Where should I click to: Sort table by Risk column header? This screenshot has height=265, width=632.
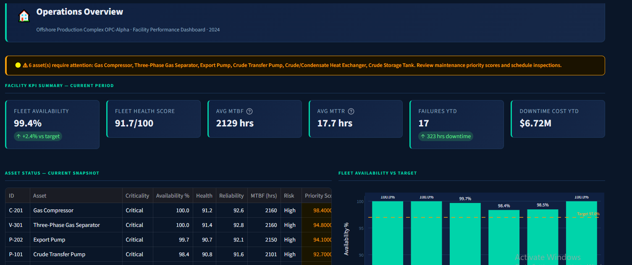291,196
